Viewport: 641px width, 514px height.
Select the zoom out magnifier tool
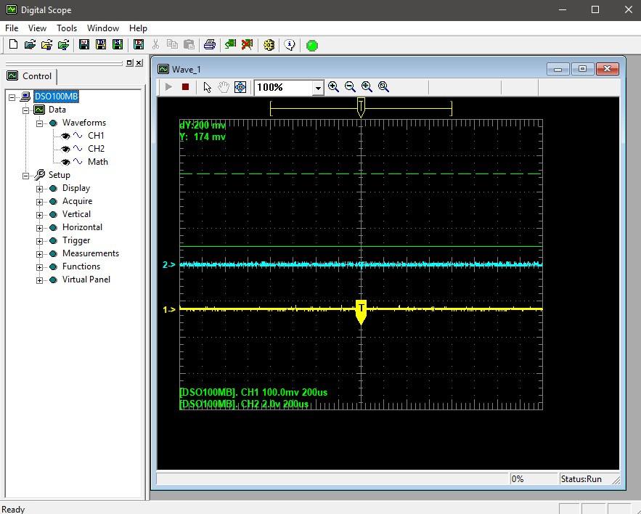[349, 89]
